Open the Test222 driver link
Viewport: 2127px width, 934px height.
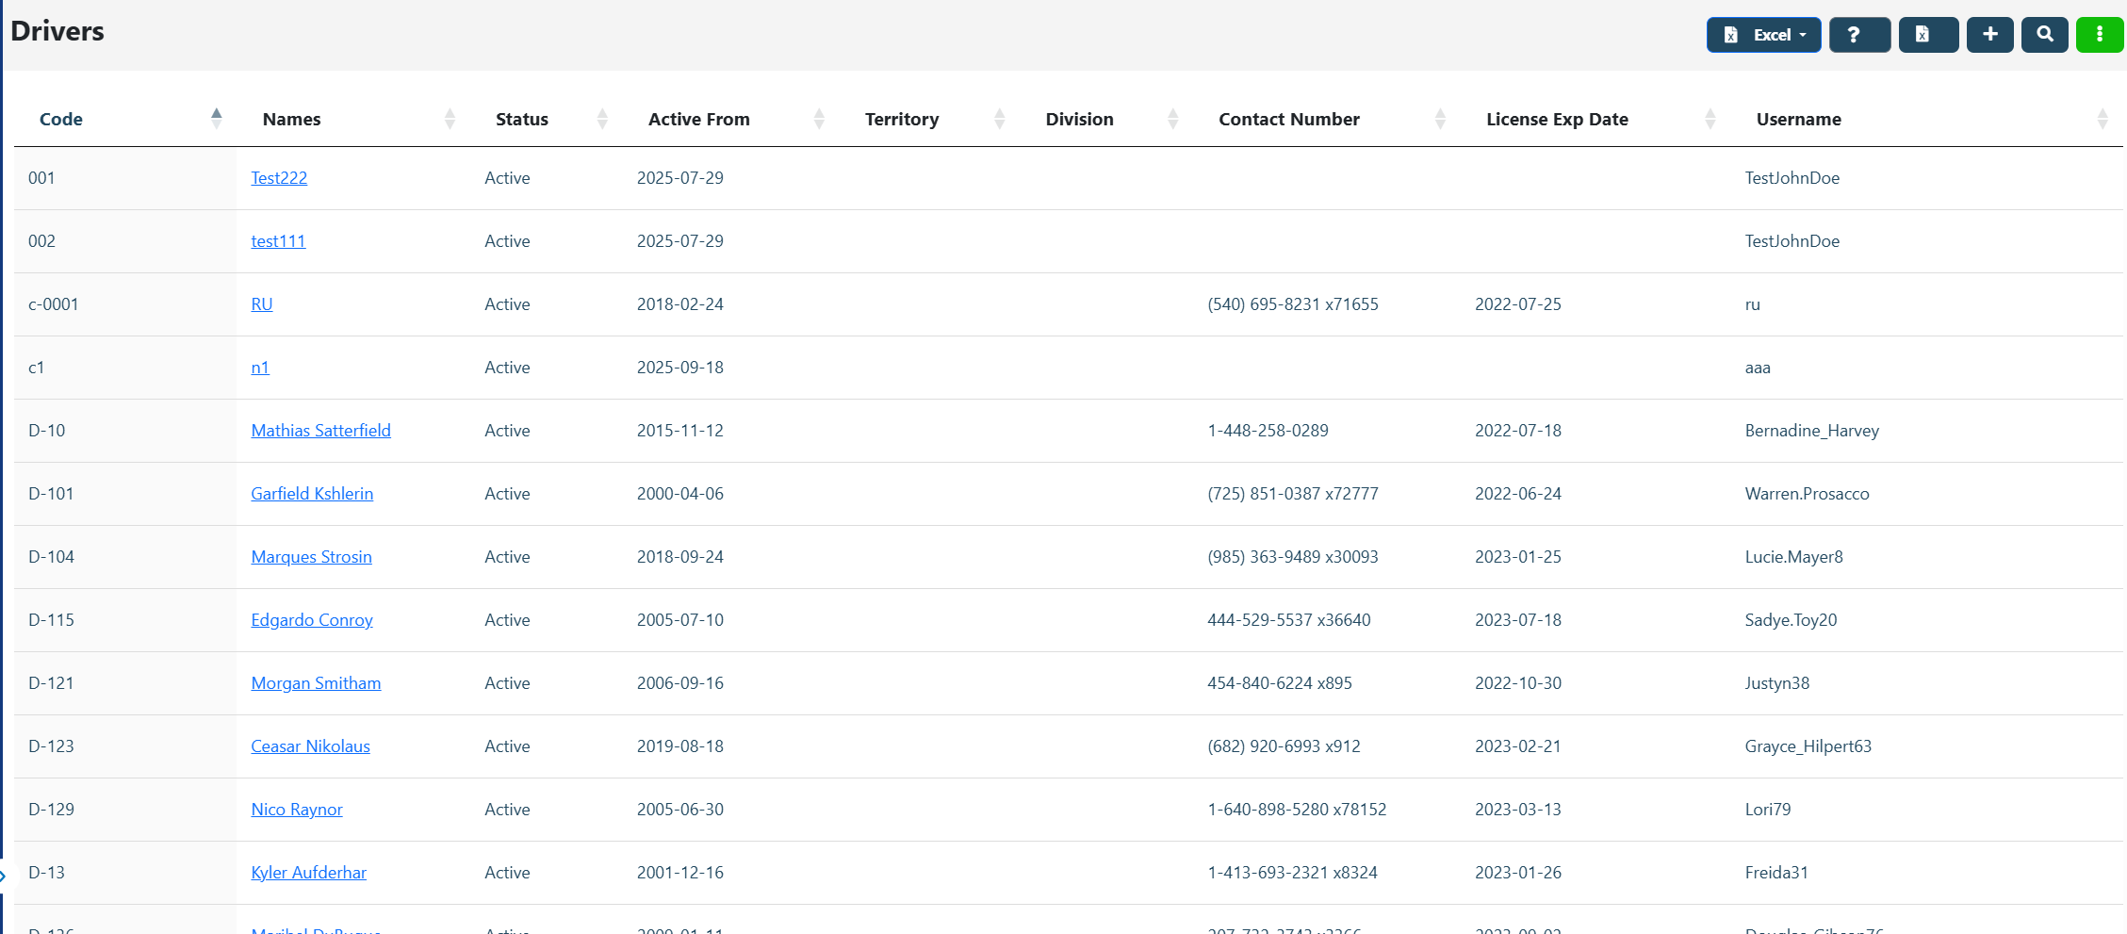point(279,178)
